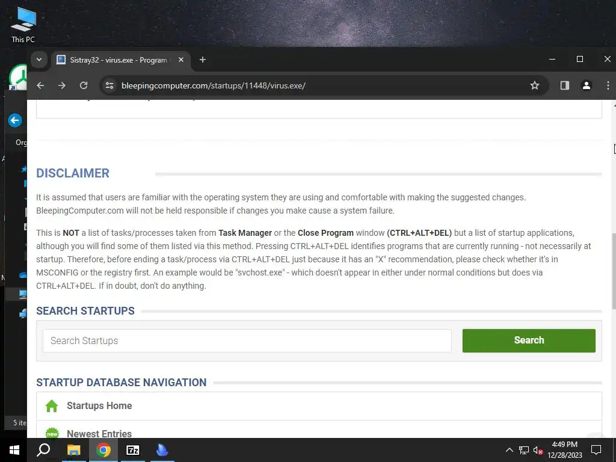Open This PC desktop icon
This screenshot has height=462, width=616.
[23, 25]
